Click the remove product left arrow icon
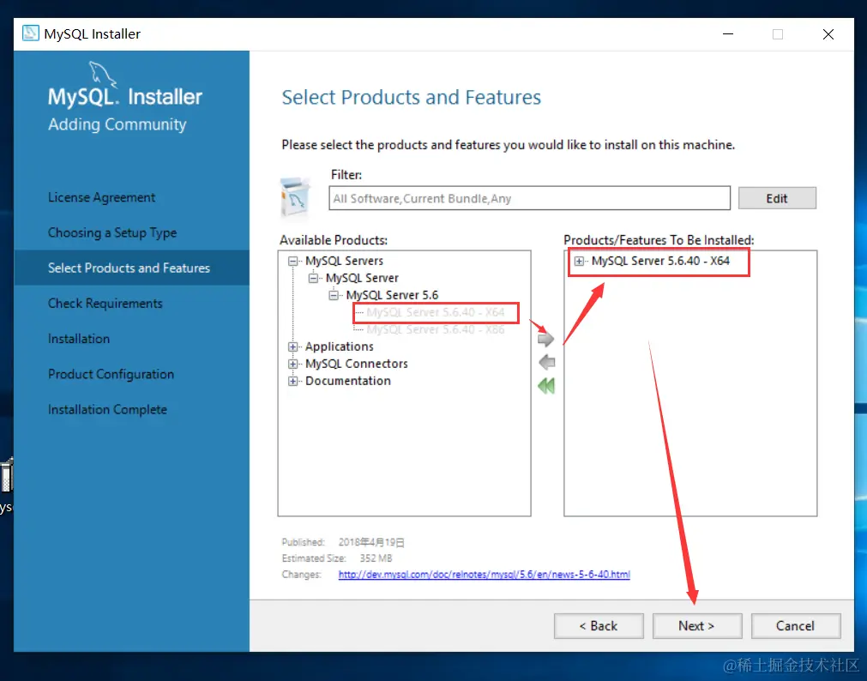 [546, 362]
